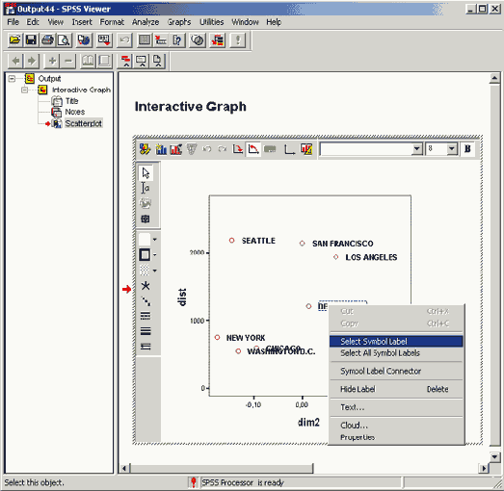Open the border color dropdown arrow
The height and width of the screenshot is (491, 504).
click(155, 255)
